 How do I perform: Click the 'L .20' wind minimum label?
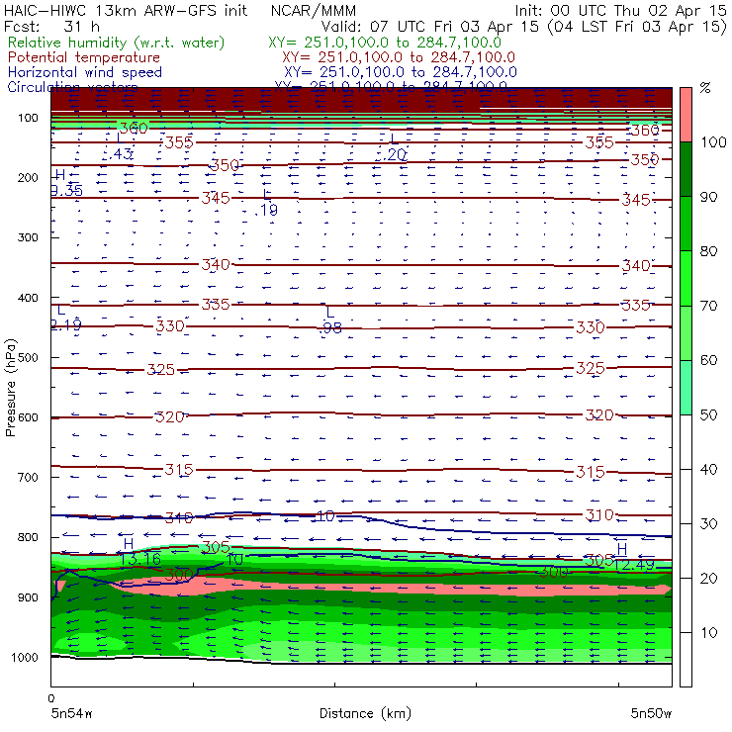[394, 147]
